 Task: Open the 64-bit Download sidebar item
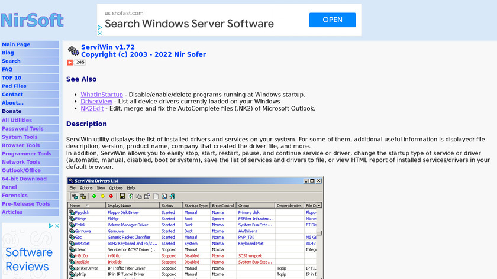pos(24,179)
